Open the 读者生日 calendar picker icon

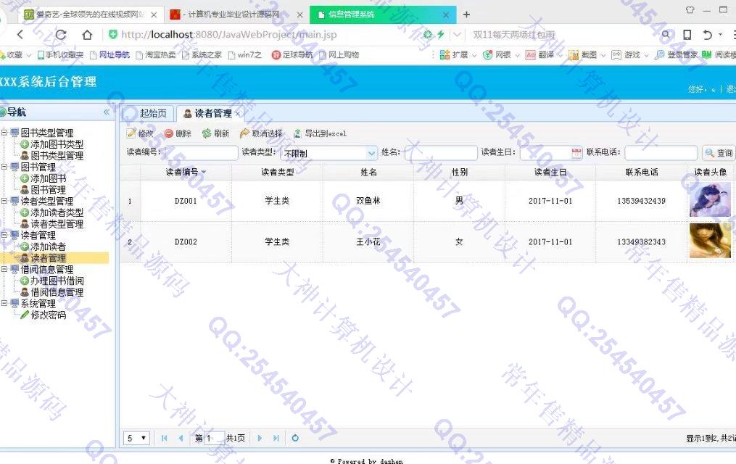click(x=576, y=153)
